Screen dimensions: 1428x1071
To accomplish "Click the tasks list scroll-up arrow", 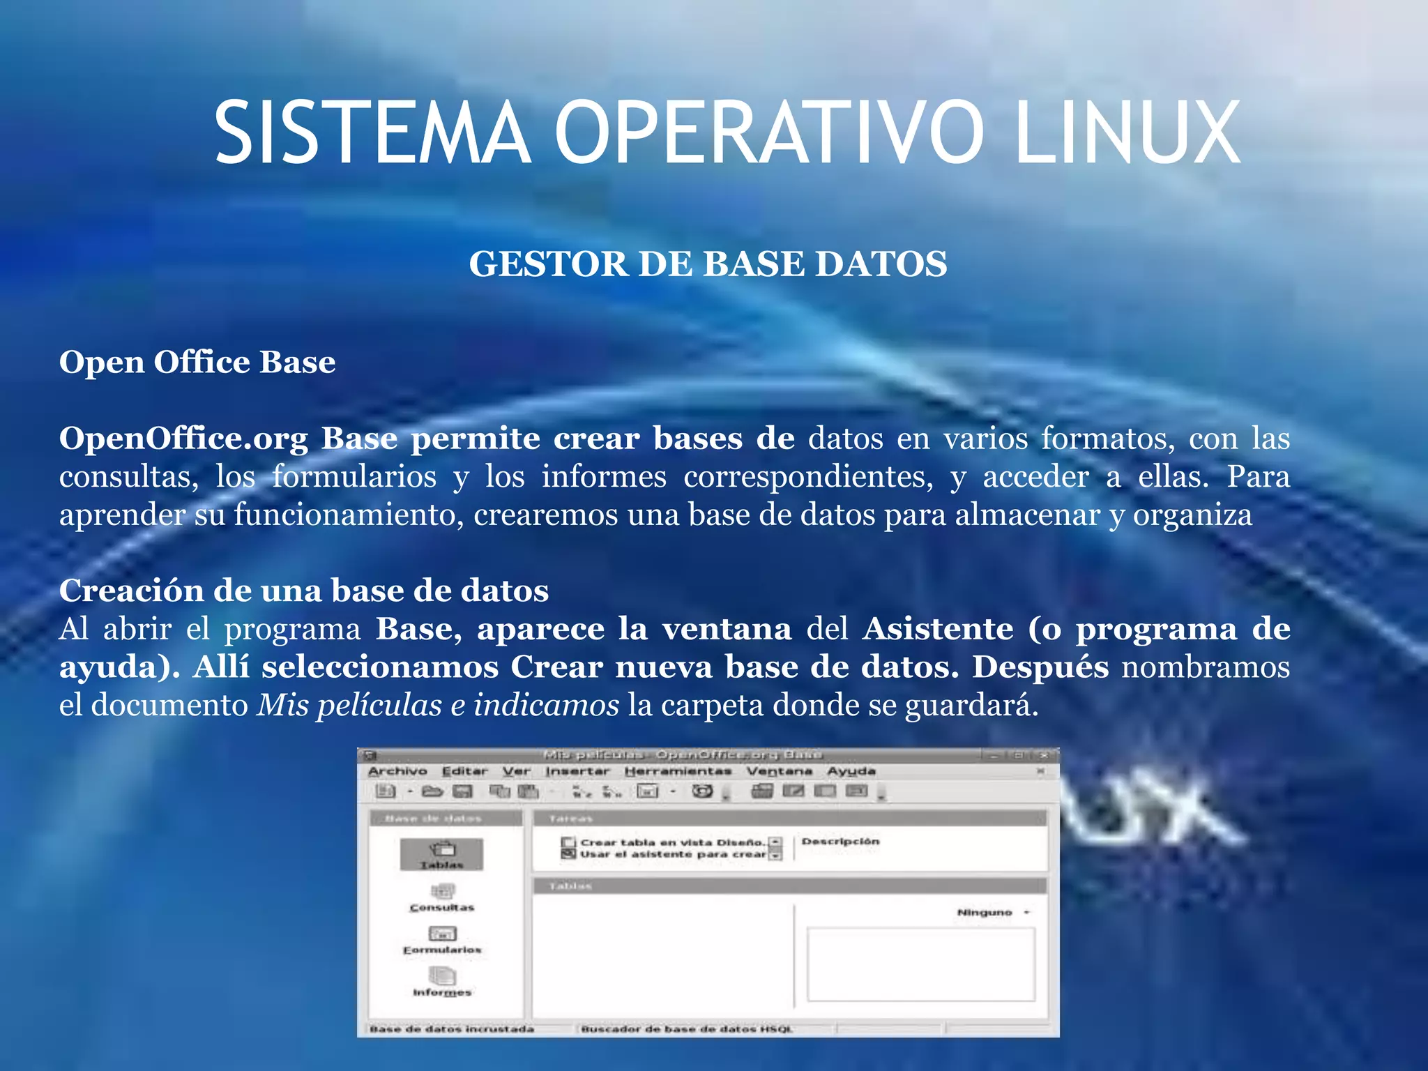I will coord(776,842).
